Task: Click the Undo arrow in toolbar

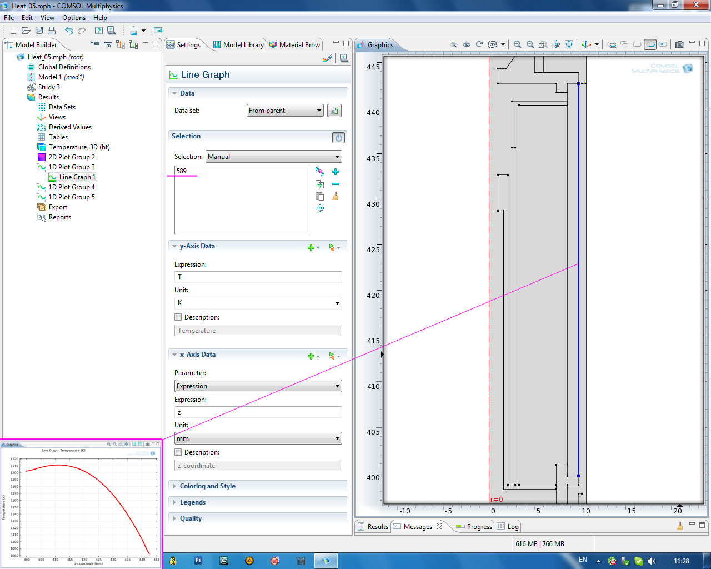Action: click(69, 31)
